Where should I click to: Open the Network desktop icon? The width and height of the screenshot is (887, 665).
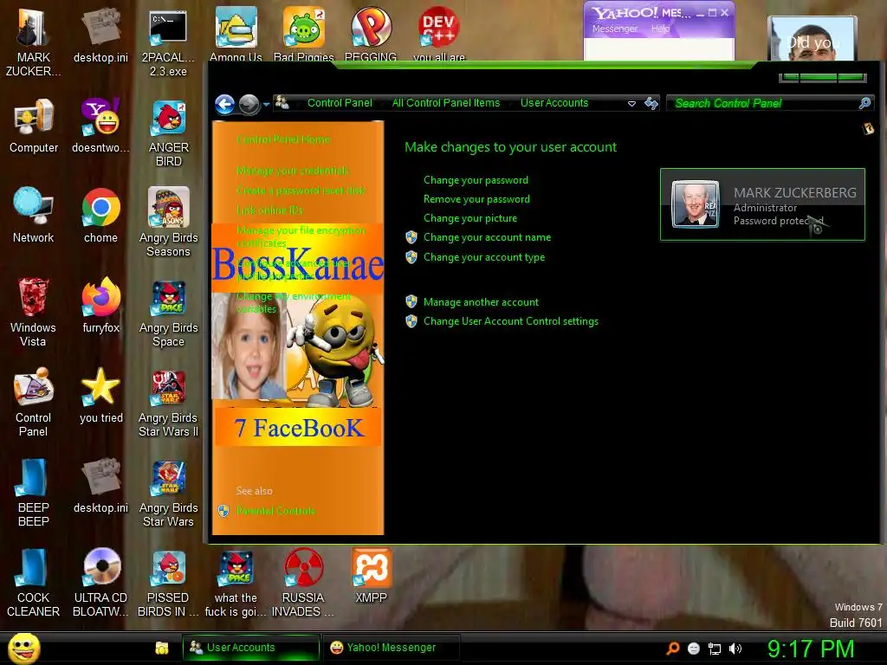(34, 216)
